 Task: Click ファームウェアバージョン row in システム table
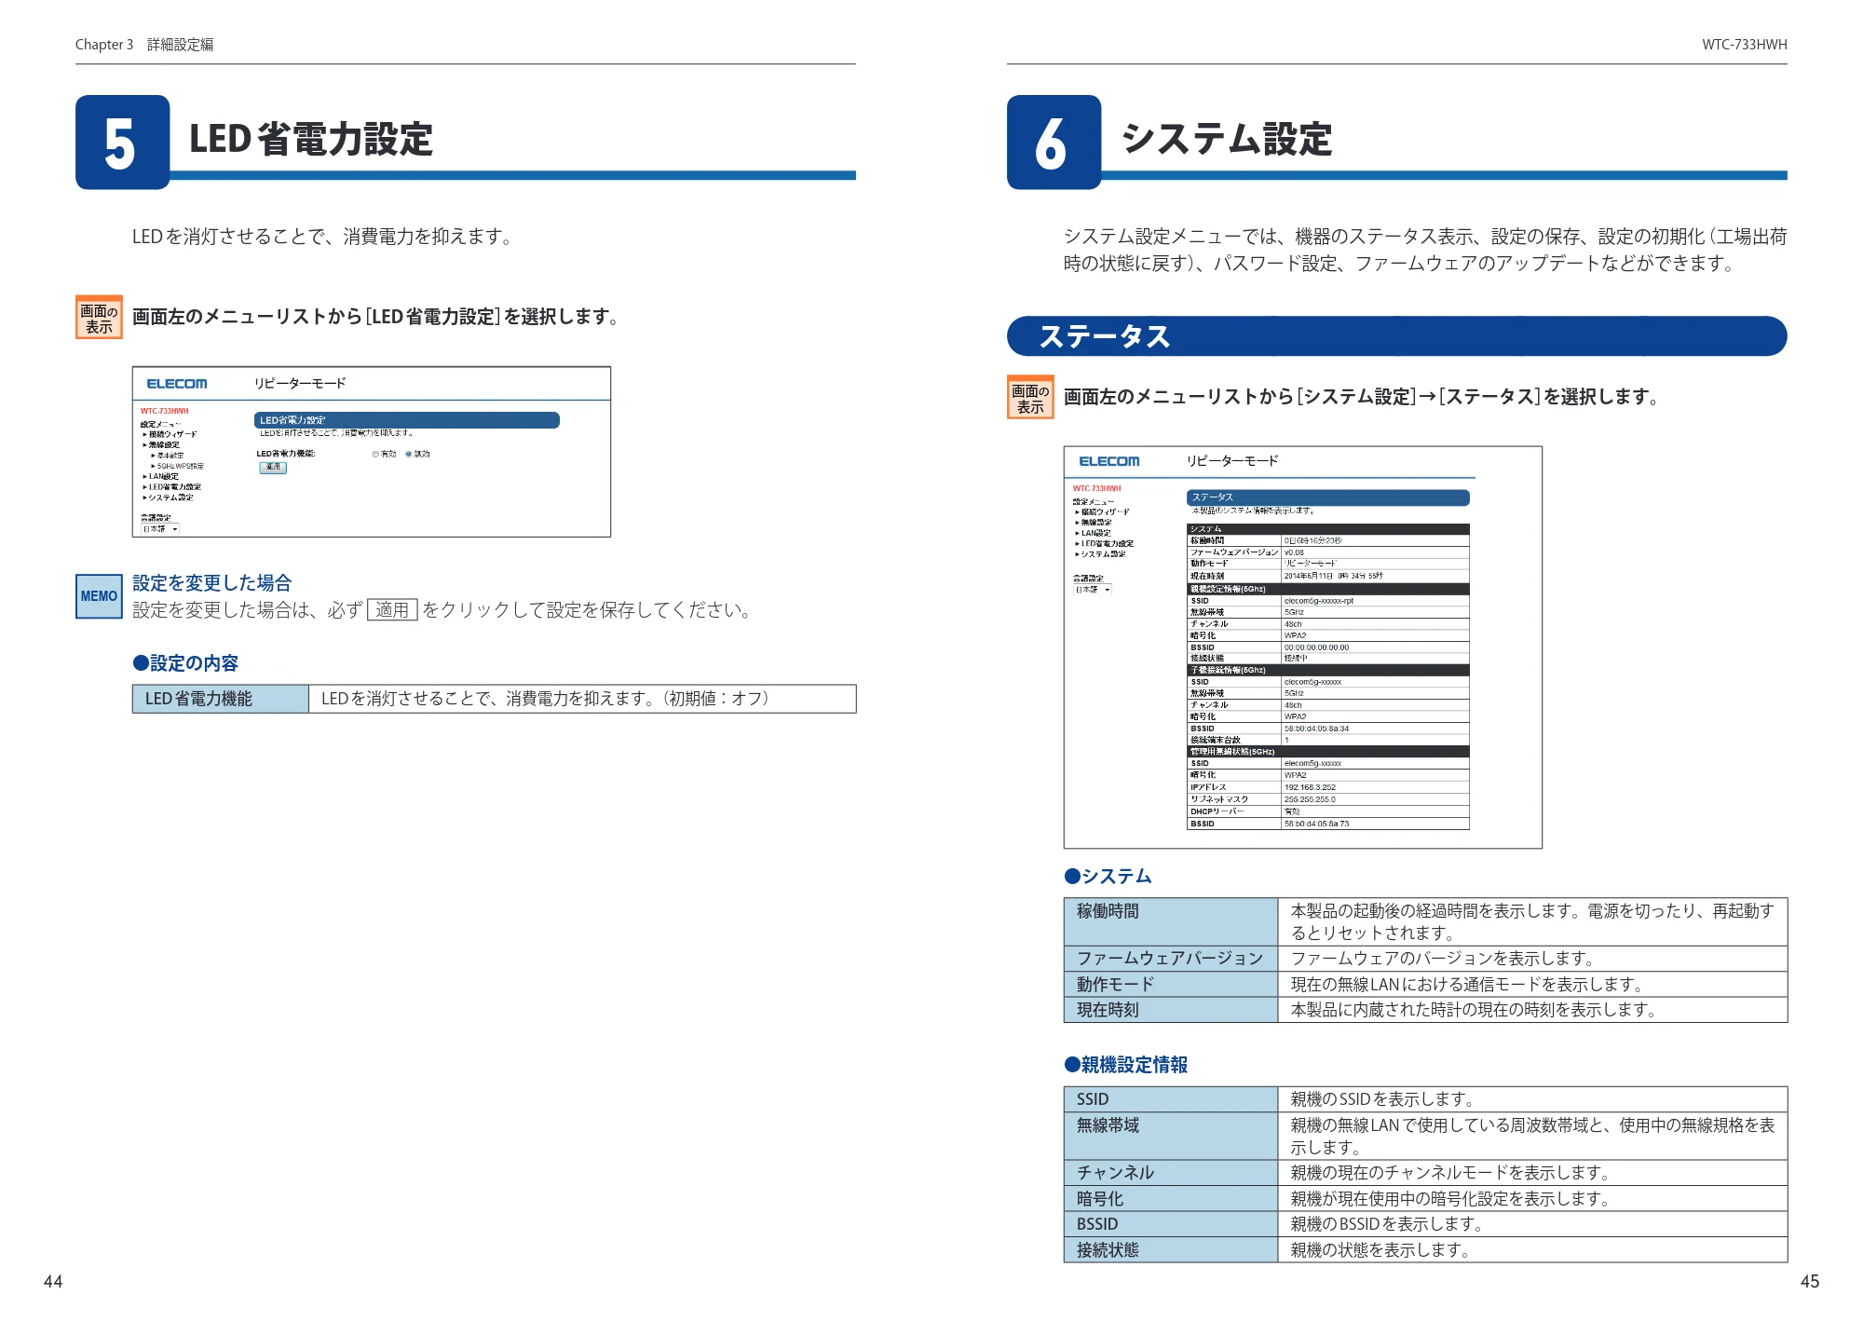pos(1425,959)
